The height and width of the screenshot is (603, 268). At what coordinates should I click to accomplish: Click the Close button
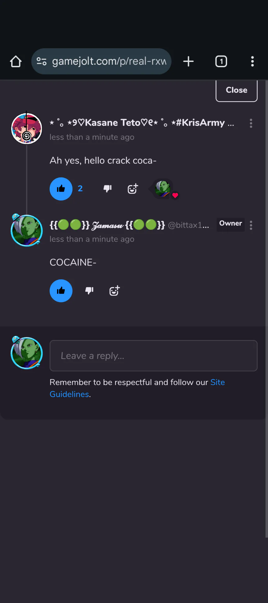237,90
